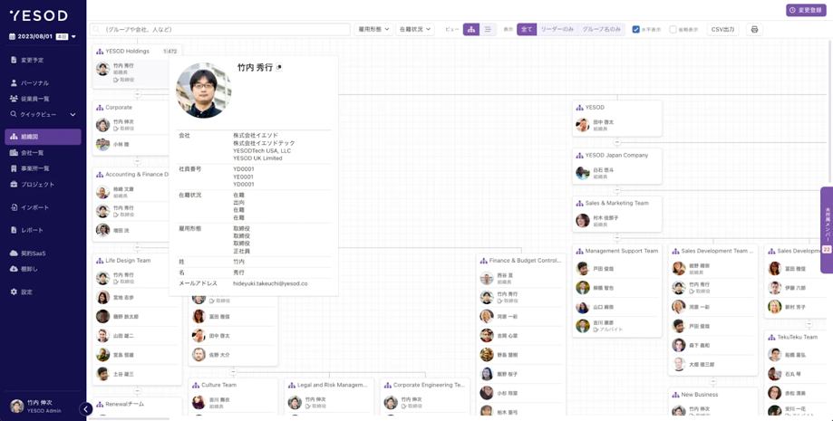Image resolution: width=833 pixels, height=421 pixels.
Task: Select the 全て display option
Action: point(527,30)
